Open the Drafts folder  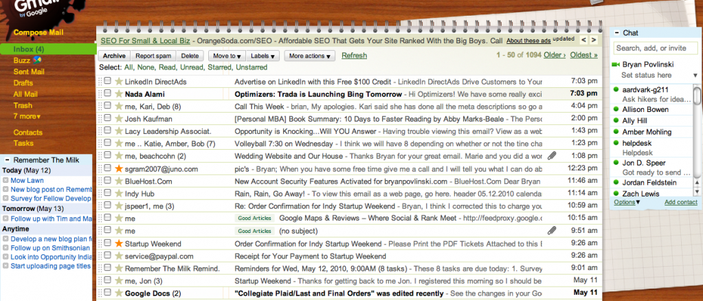coord(23,83)
